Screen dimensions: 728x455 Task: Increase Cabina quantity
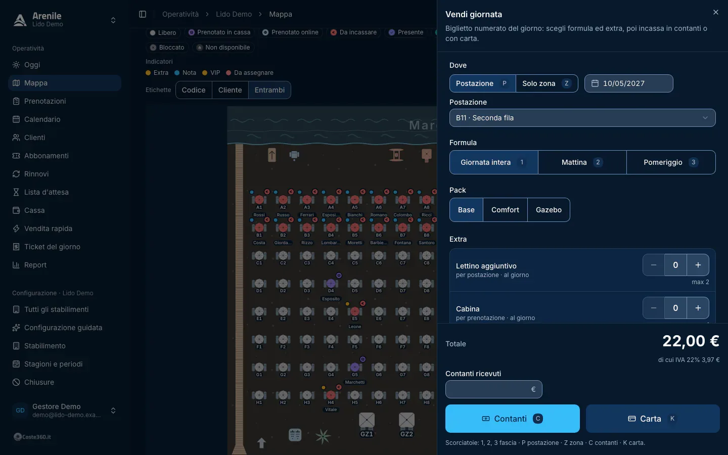tap(698, 308)
